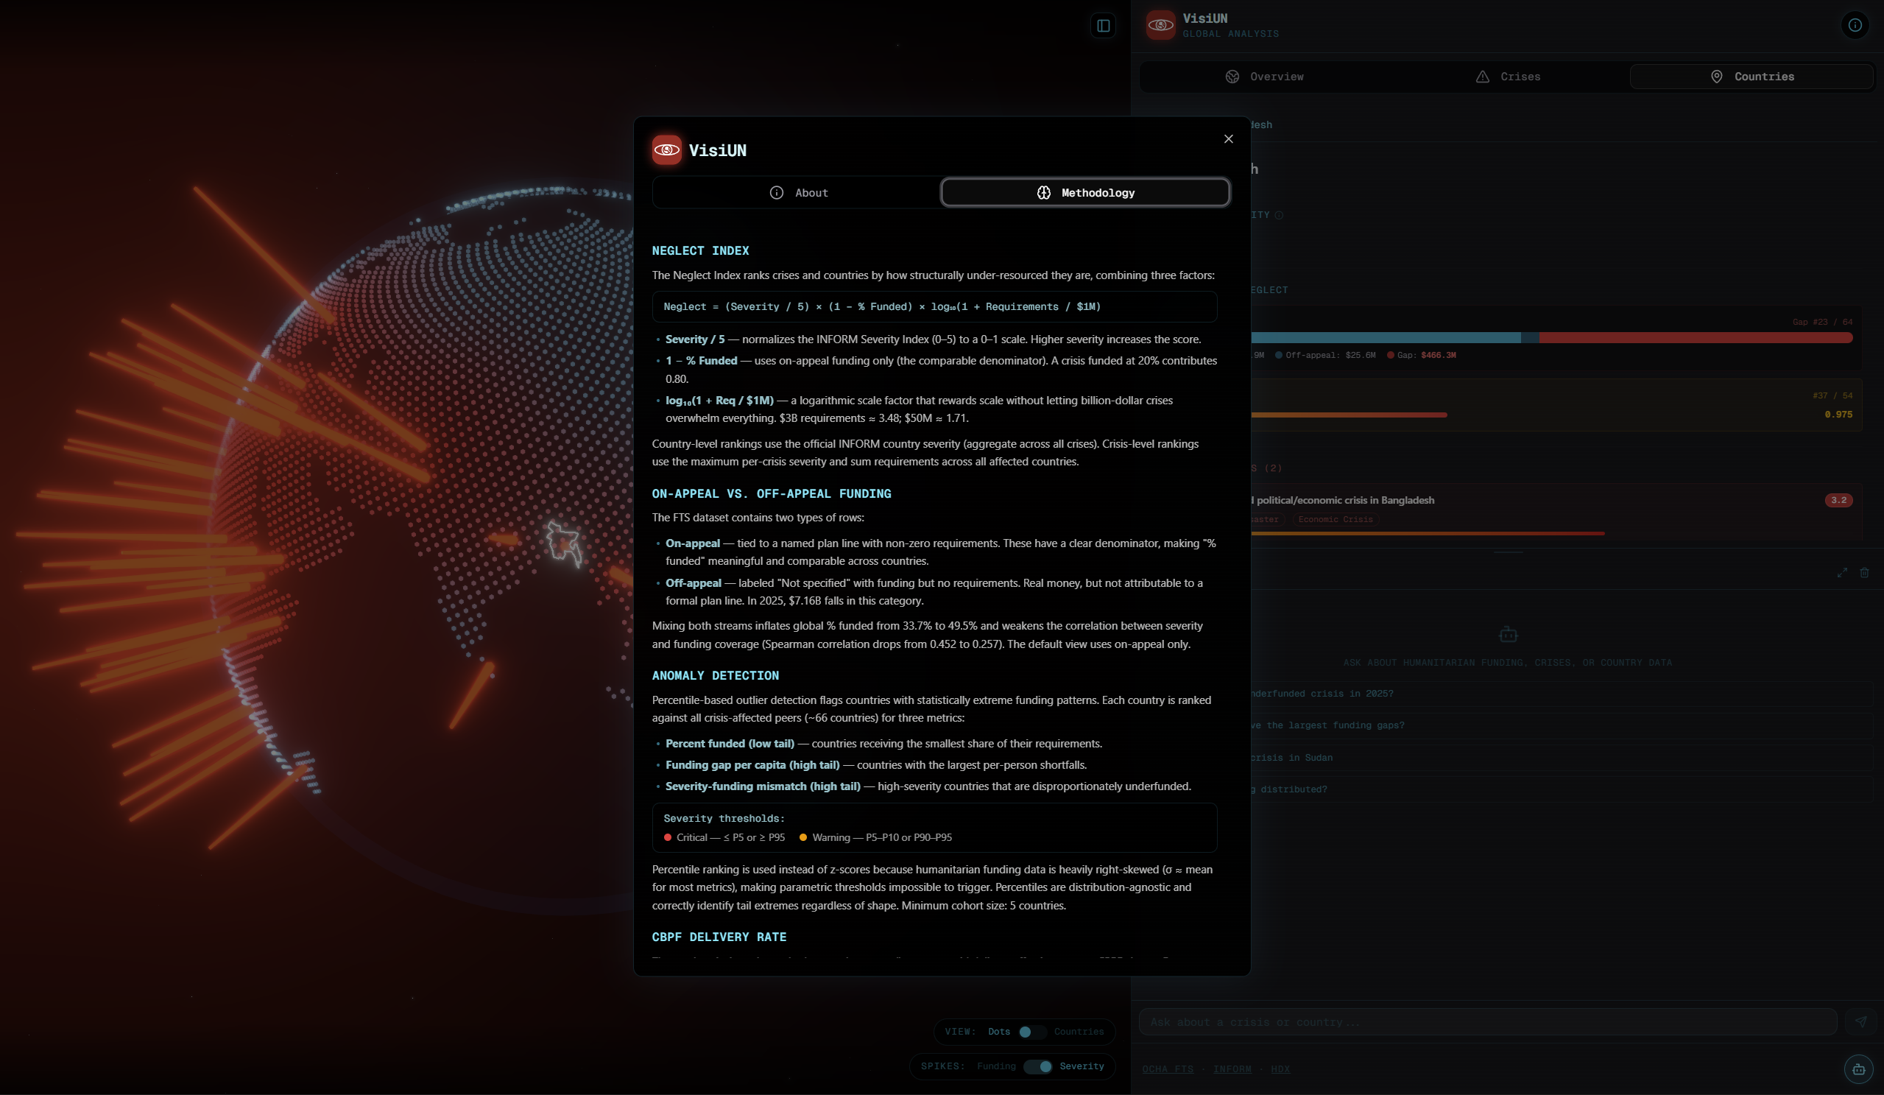
Task: Close the VisiUN info dialog
Action: pyautogui.click(x=1228, y=139)
